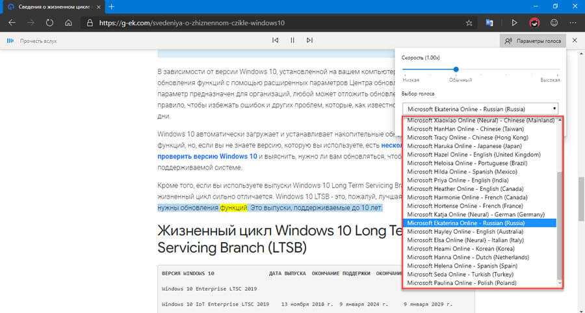The image size is (585, 313).
Task: Click the ДАТА ВЫПУСКА table column header
Action: pyautogui.click(x=287, y=273)
